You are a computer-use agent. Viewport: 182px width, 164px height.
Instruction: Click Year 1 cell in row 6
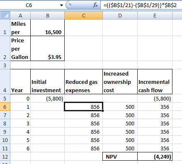[x=20, y=107]
